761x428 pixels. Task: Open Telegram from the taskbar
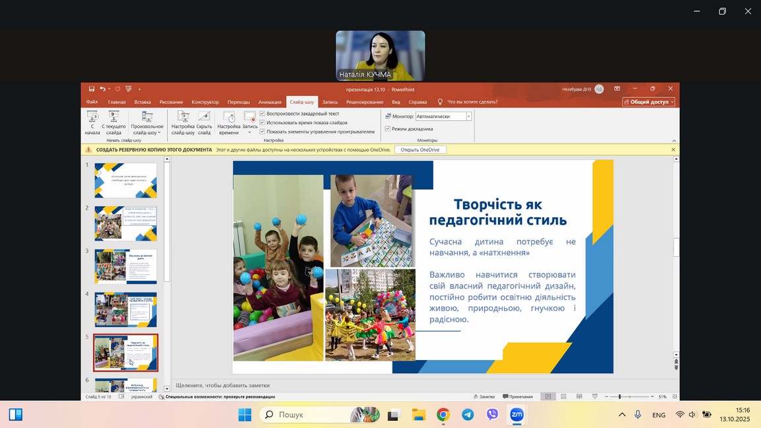[468, 415]
